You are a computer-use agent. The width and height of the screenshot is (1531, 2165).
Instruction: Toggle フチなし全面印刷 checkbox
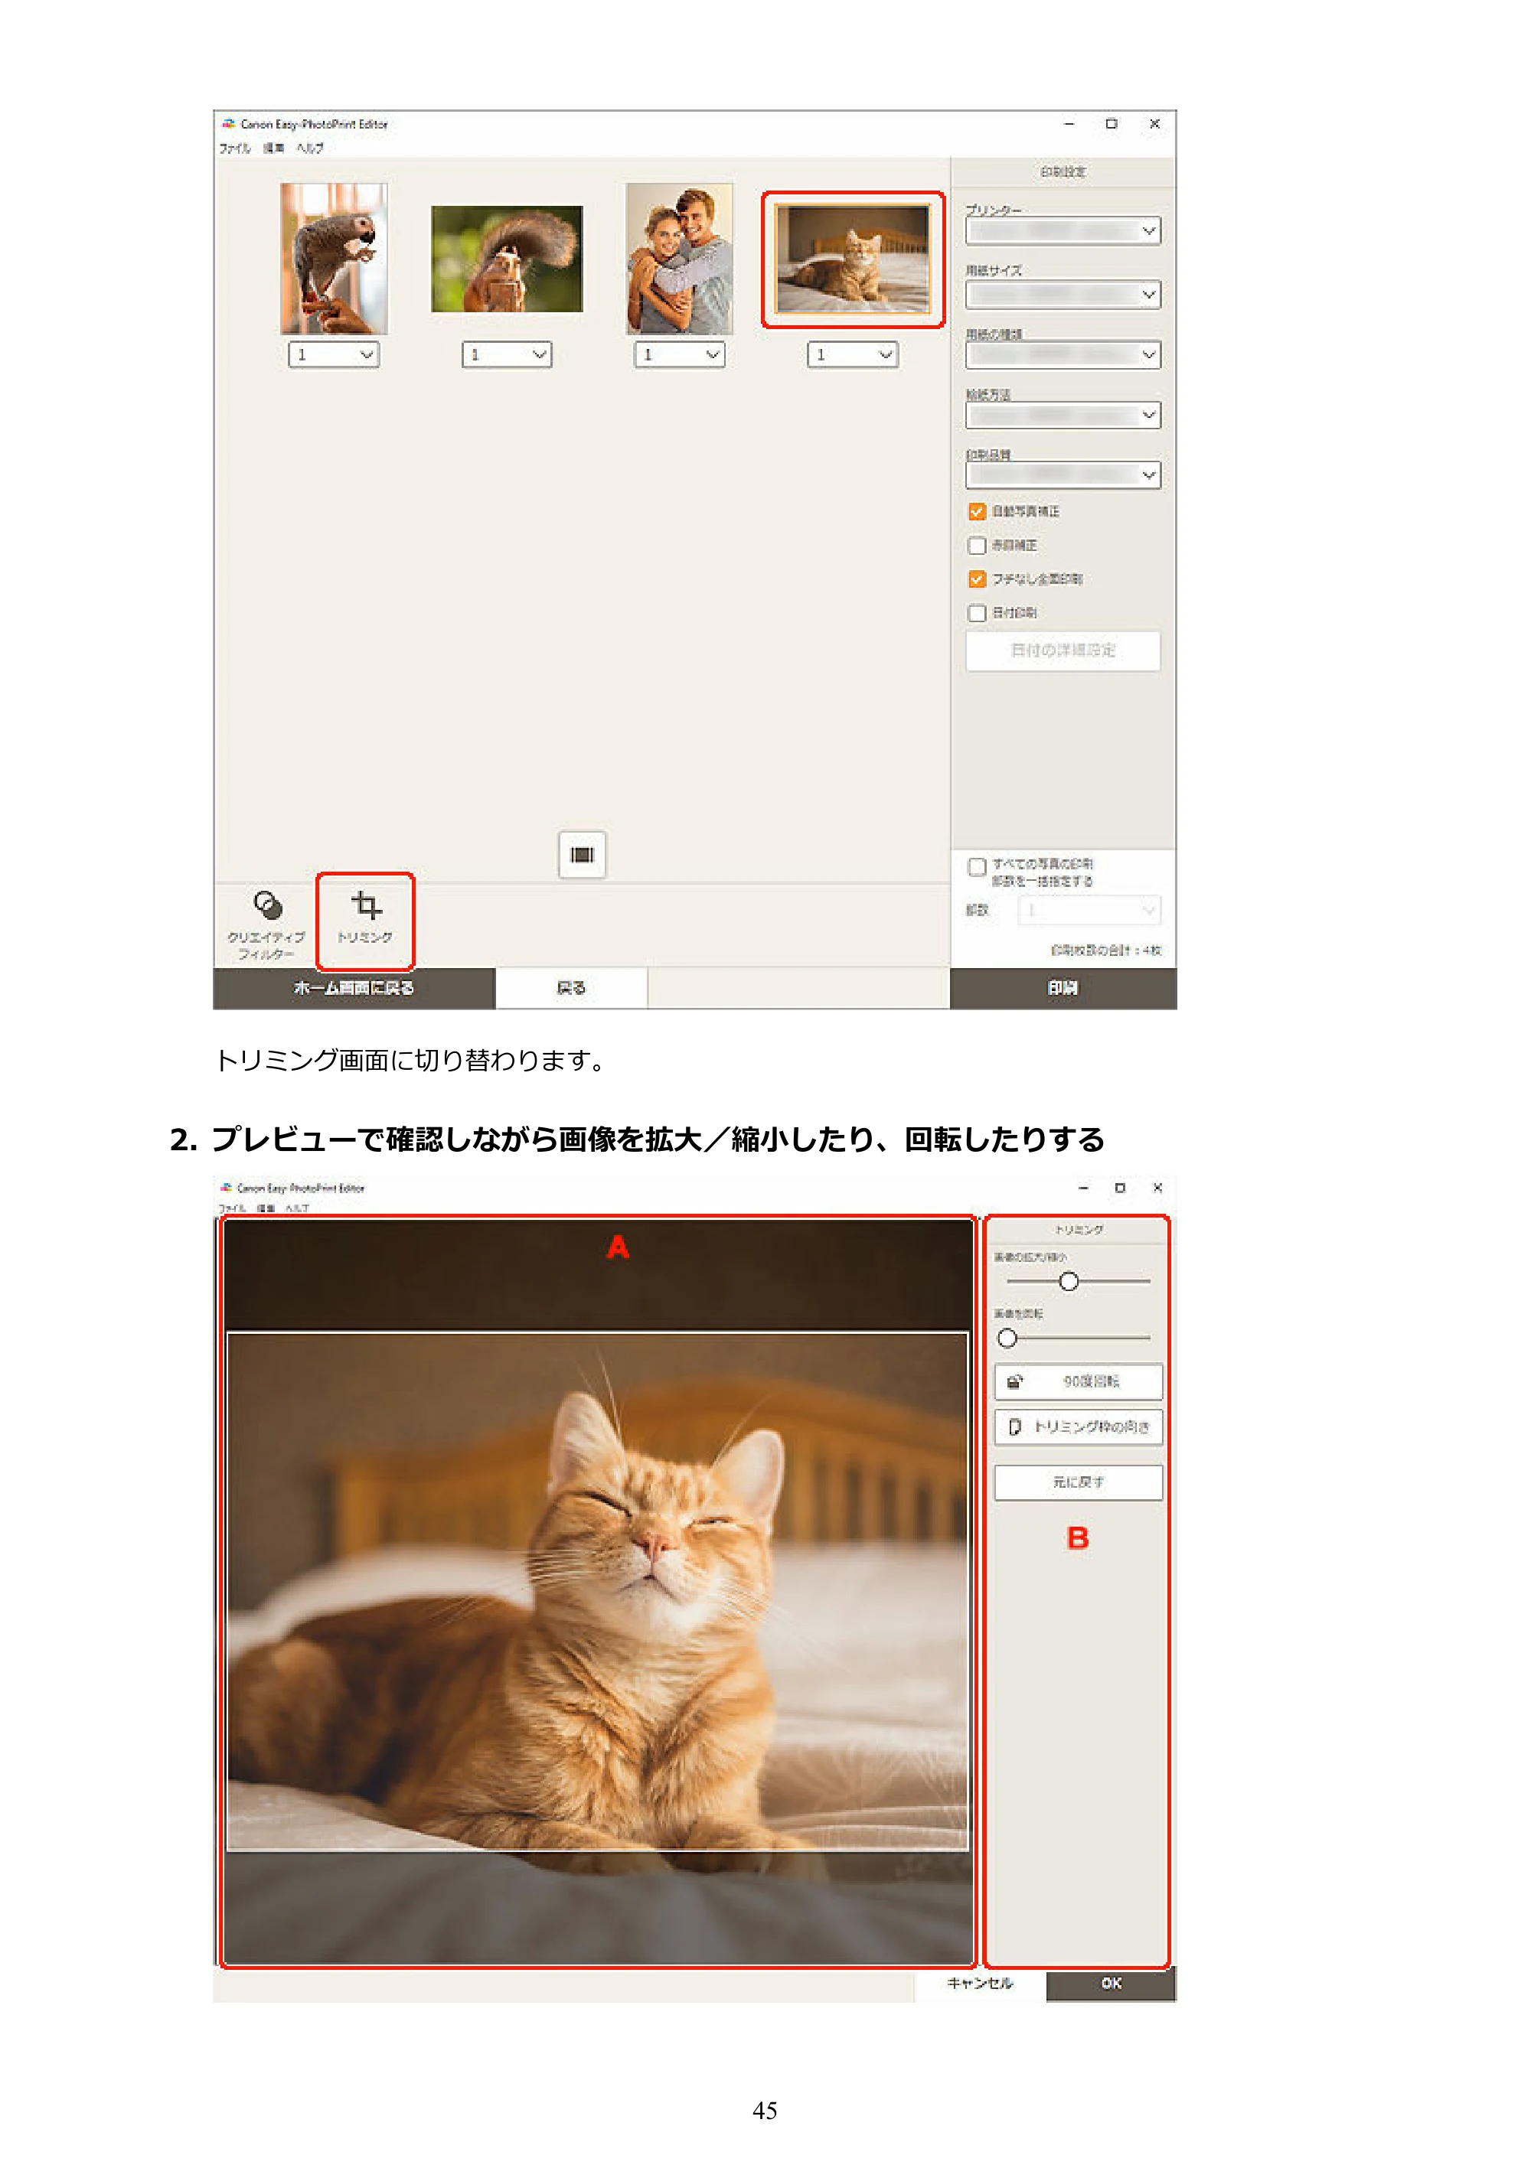click(x=978, y=579)
